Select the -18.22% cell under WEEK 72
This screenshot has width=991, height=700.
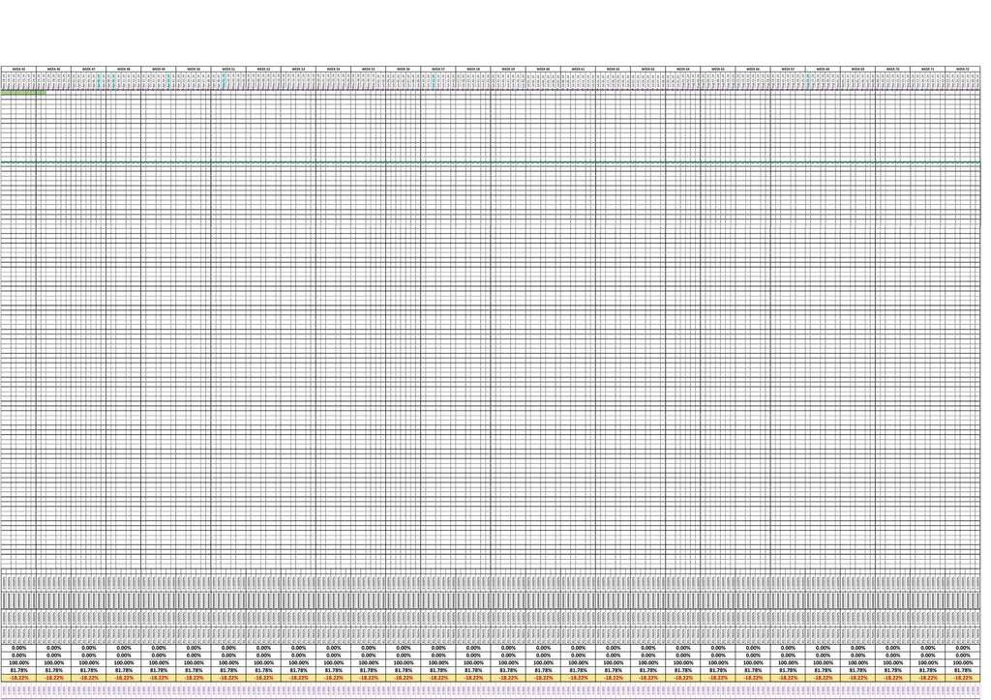point(963,678)
